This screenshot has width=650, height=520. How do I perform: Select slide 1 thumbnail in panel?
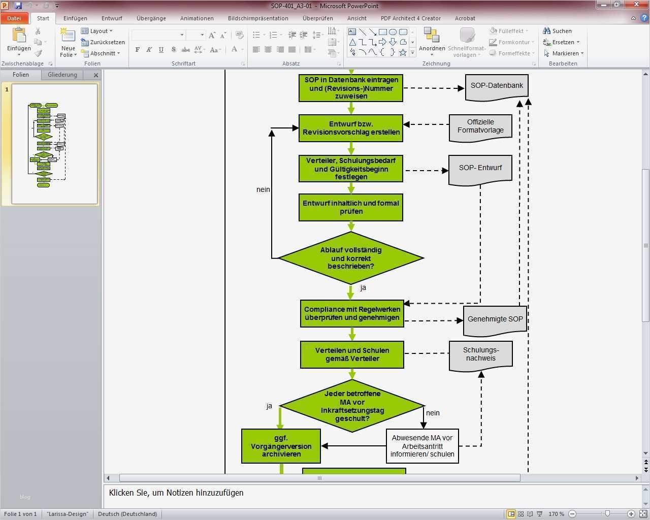tap(54, 144)
